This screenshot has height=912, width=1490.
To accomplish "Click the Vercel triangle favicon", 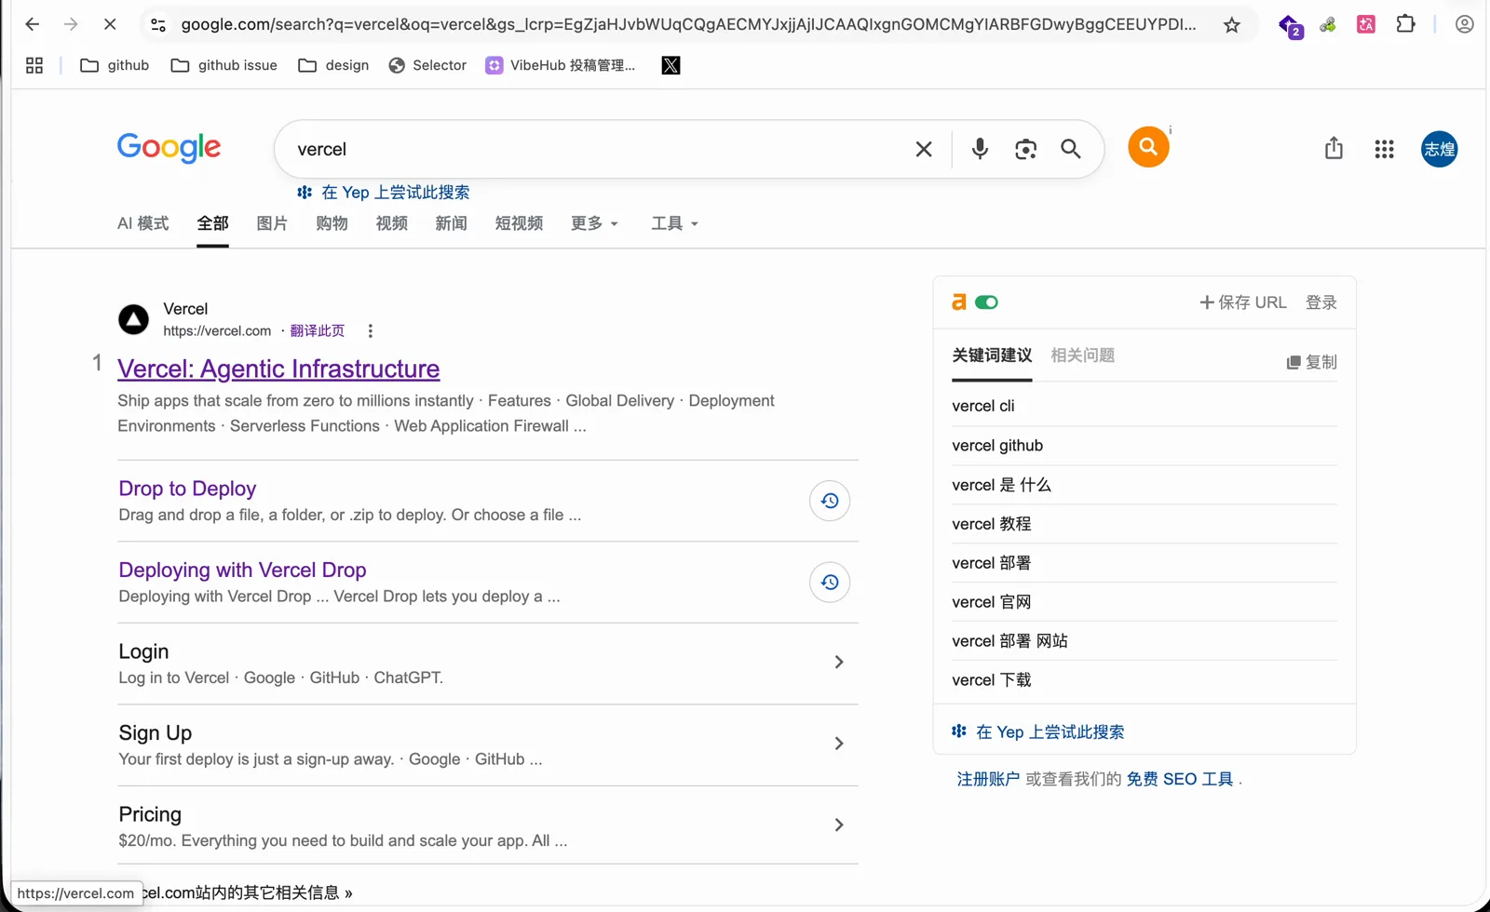I will coord(133,319).
